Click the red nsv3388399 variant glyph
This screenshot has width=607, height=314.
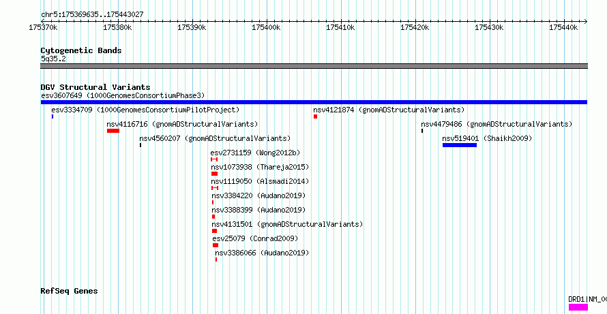pyautogui.click(x=213, y=217)
